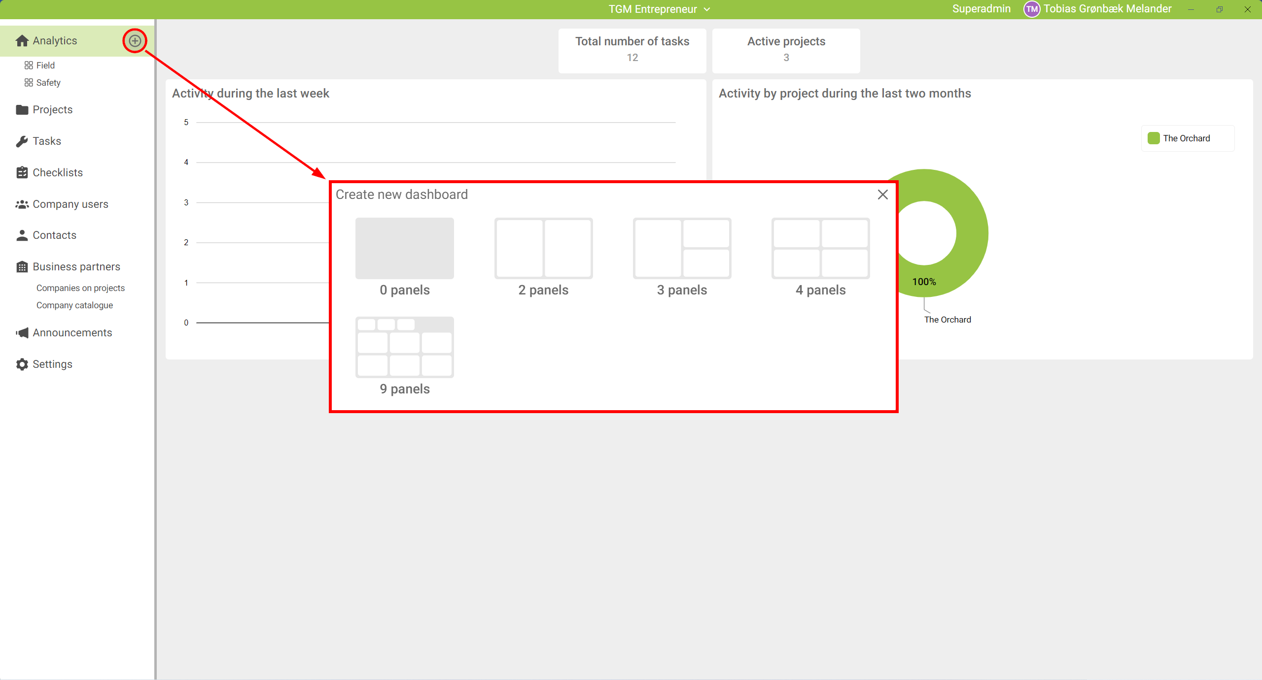Click the Contacts person icon
The image size is (1262, 680).
22,235
